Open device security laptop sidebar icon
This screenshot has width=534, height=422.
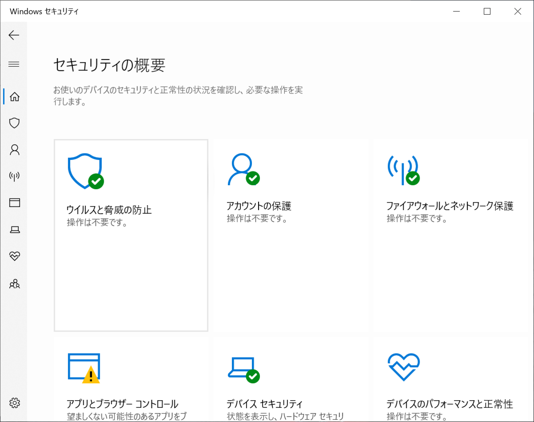coord(15,230)
